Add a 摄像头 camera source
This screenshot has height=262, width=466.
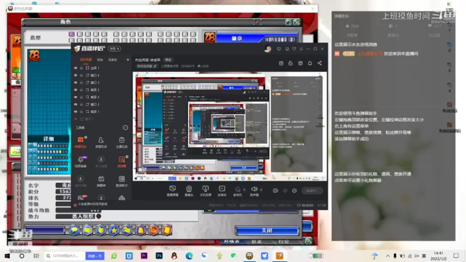coord(189,191)
